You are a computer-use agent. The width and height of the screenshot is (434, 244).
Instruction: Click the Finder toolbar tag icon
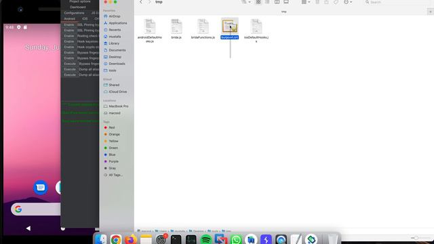(336, 2)
